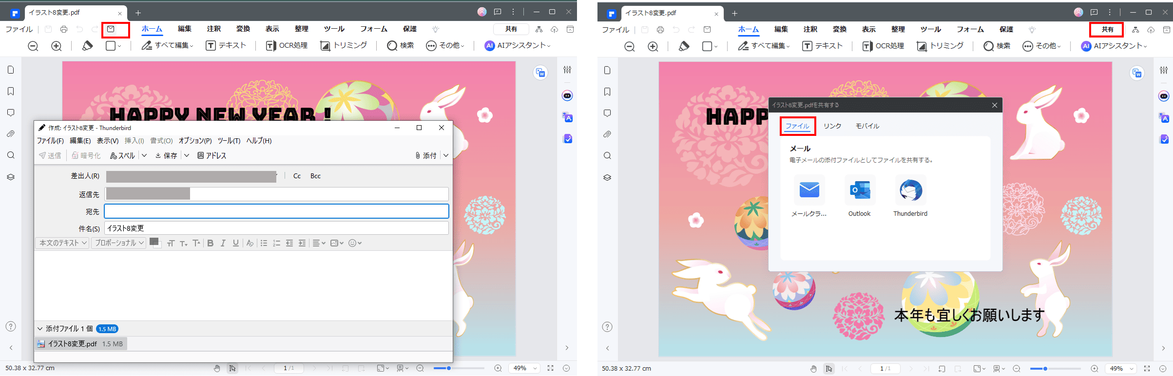
Task: Toggle underline in Thunderbird compose toolbar
Action: click(x=236, y=243)
